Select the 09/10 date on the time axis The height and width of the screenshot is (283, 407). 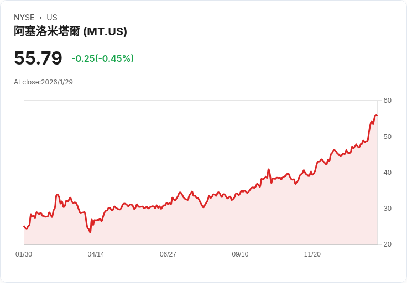tap(240, 254)
